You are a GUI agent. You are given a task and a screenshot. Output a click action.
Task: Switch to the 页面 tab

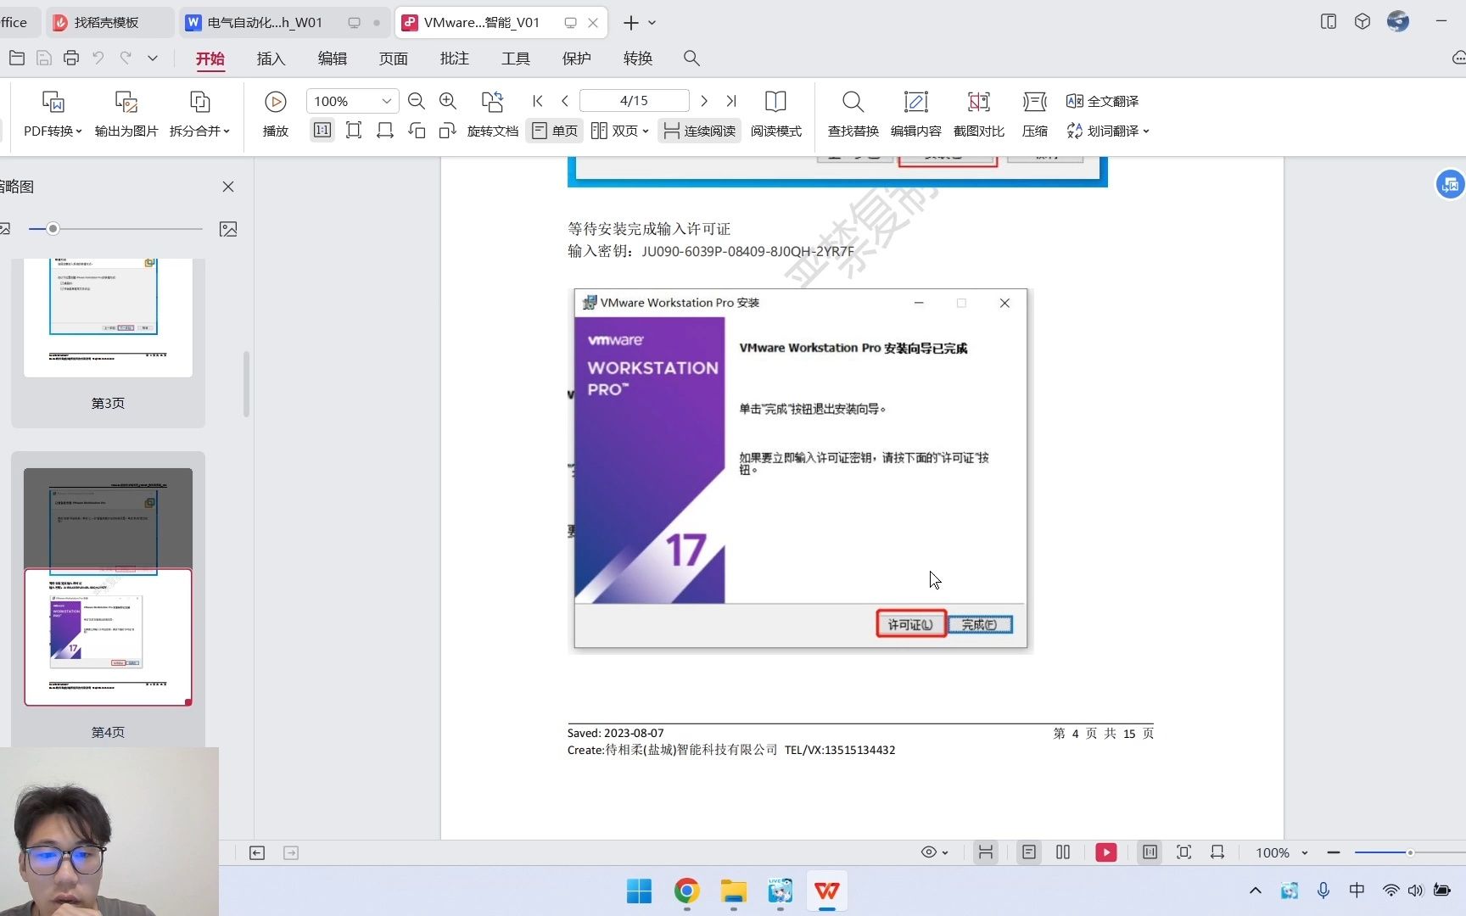click(x=394, y=59)
